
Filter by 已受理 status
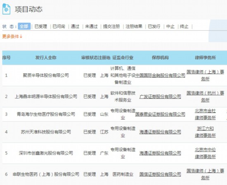point(41,26)
